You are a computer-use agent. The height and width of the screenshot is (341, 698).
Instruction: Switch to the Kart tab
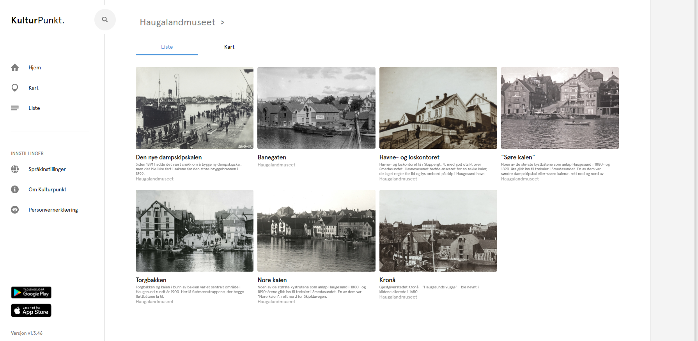(229, 47)
